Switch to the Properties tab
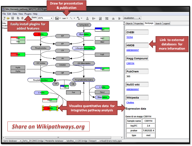 pos(139,24)
